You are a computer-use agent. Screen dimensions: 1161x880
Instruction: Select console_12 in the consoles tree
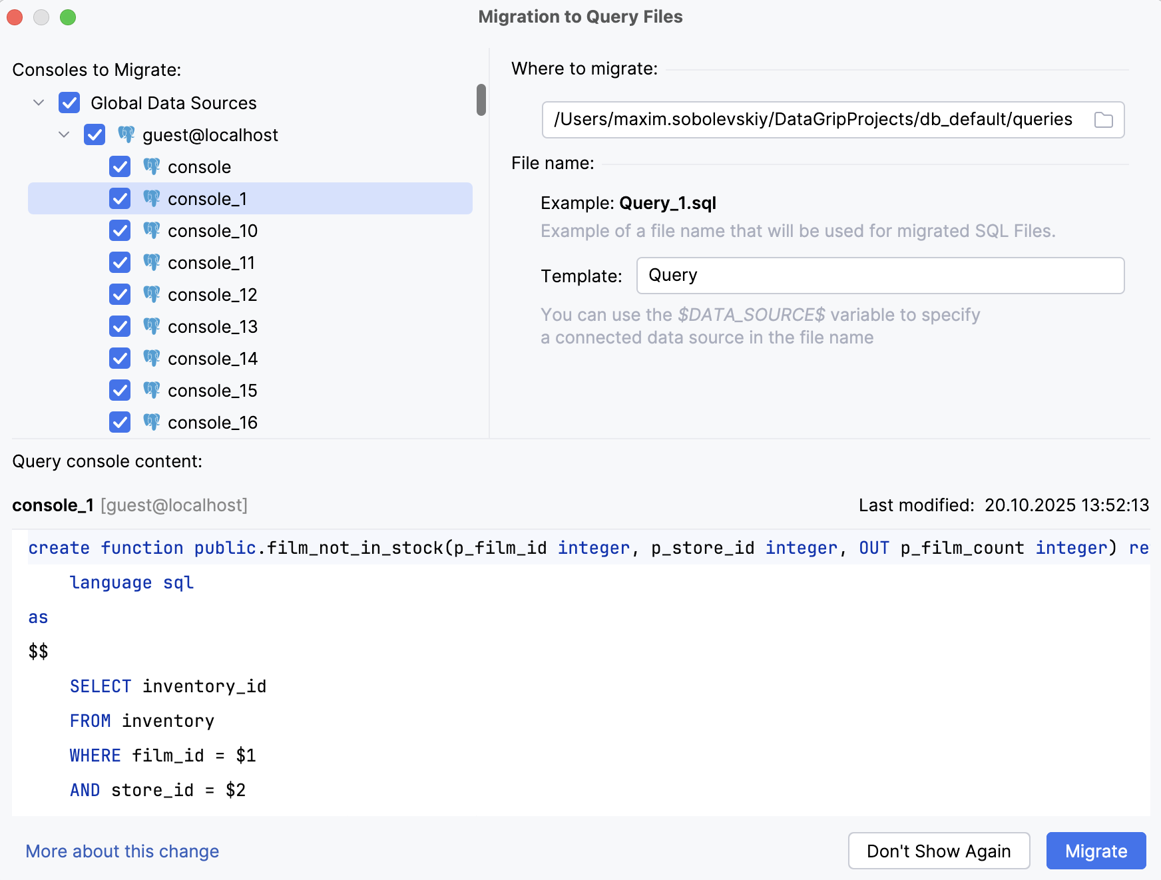pyautogui.click(x=212, y=295)
